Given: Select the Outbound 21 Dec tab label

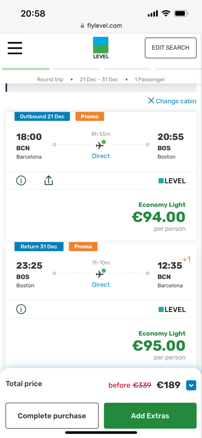Looking at the screenshot, I should pyautogui.click(x=42, y=117).
